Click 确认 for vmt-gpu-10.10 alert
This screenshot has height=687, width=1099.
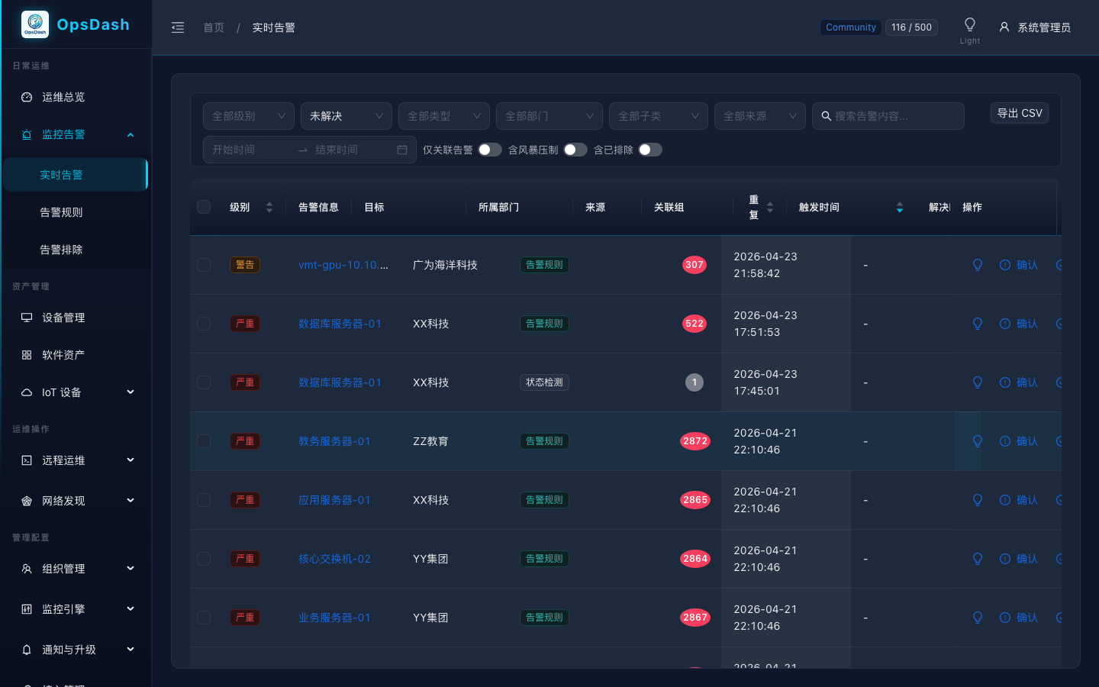(x=1019, y=265)
